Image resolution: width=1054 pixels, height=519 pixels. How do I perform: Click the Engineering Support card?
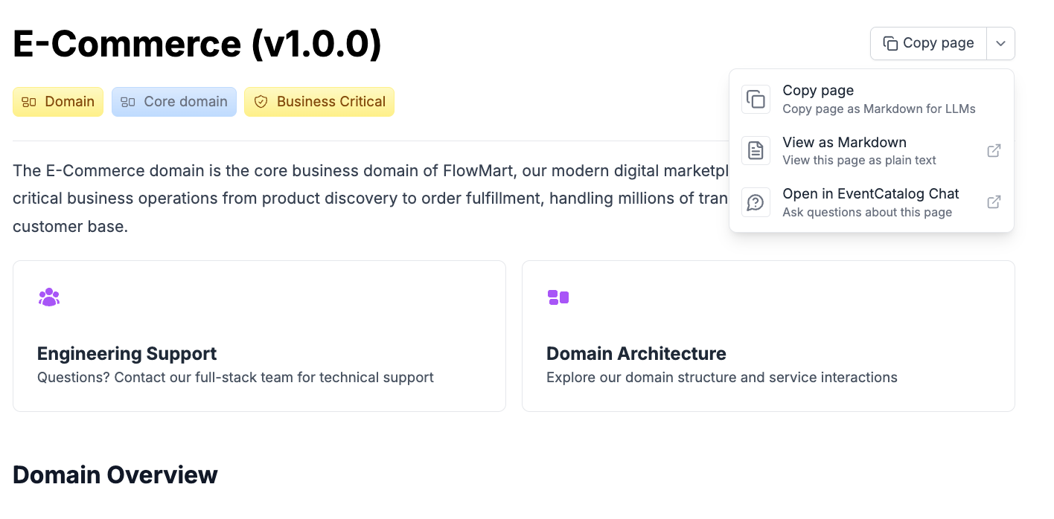tap(259, 335)
